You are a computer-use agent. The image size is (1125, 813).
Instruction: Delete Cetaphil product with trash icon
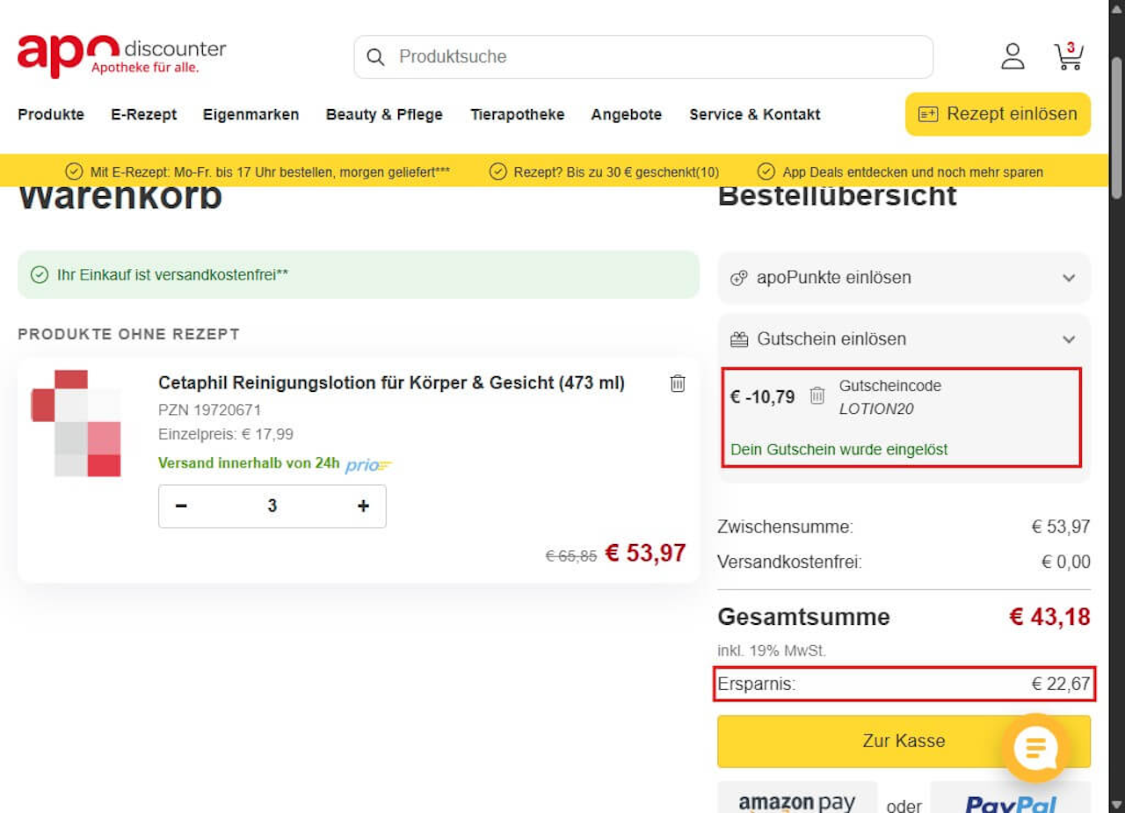pos(678,383)
